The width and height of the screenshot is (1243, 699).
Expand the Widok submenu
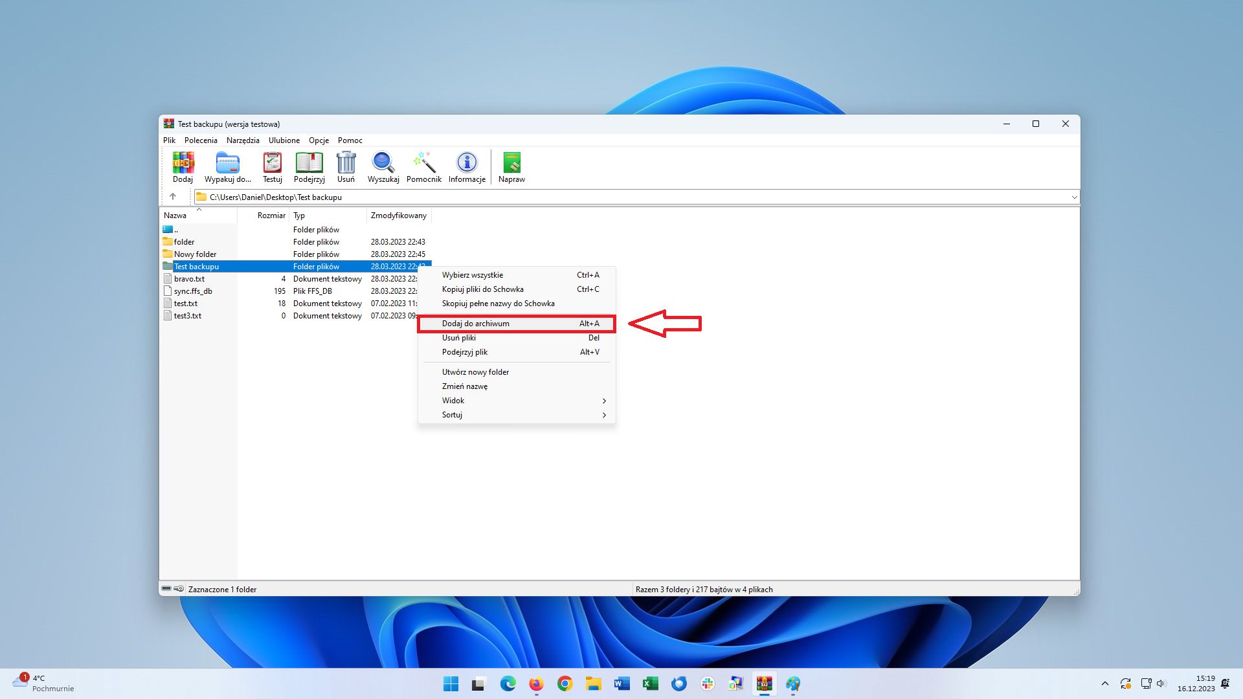[x=517, y=400]
